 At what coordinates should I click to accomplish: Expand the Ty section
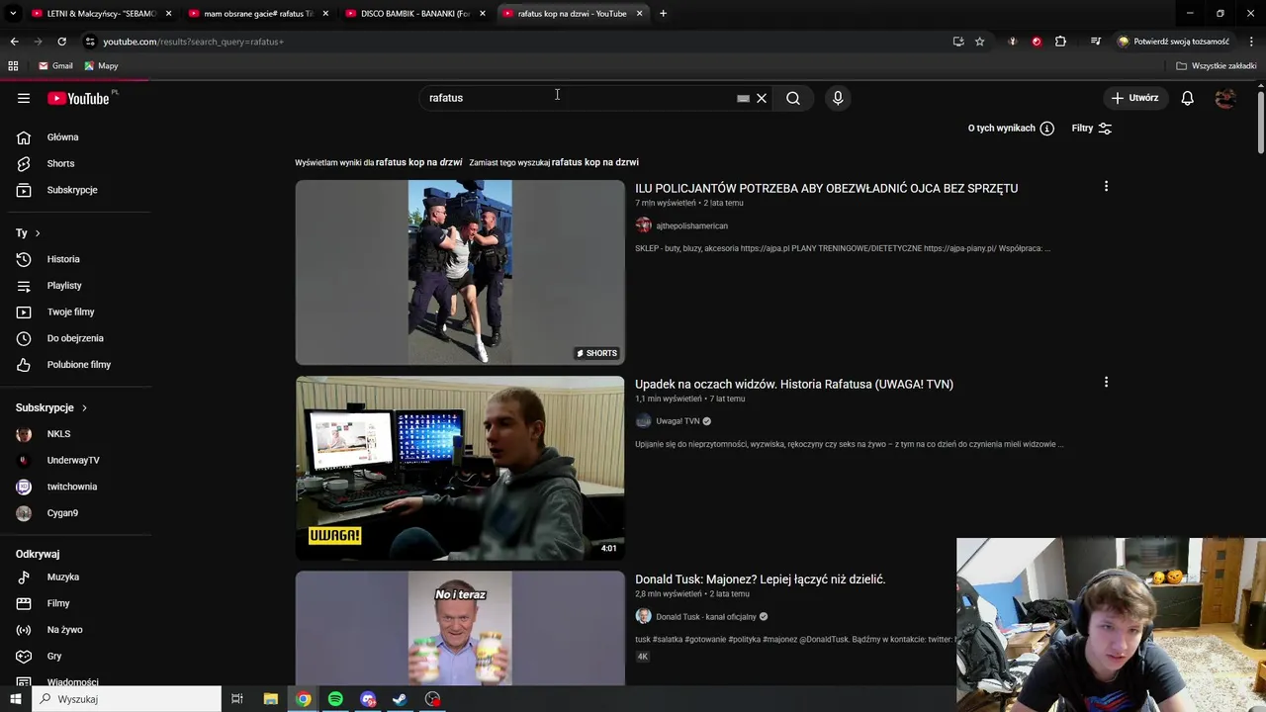pyautogui.click(x=28, y=233)
